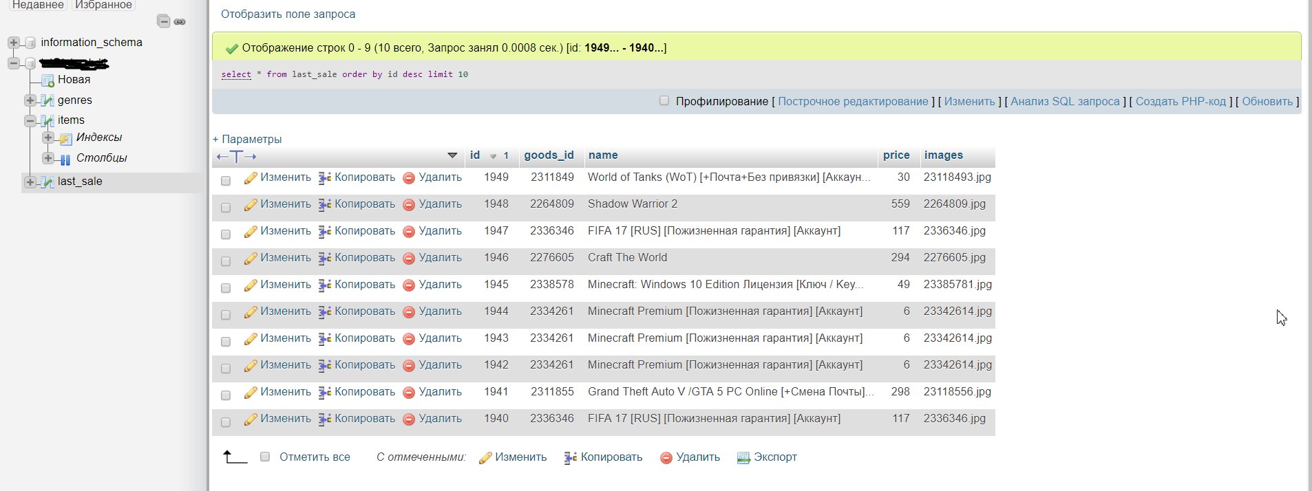Switch to the Избранное tab
The height and width of the screenshot is (491, 1312).
pos(103,5)
